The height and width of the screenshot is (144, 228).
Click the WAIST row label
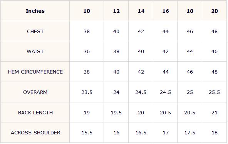pyautogui.click(x=35, y=52)
